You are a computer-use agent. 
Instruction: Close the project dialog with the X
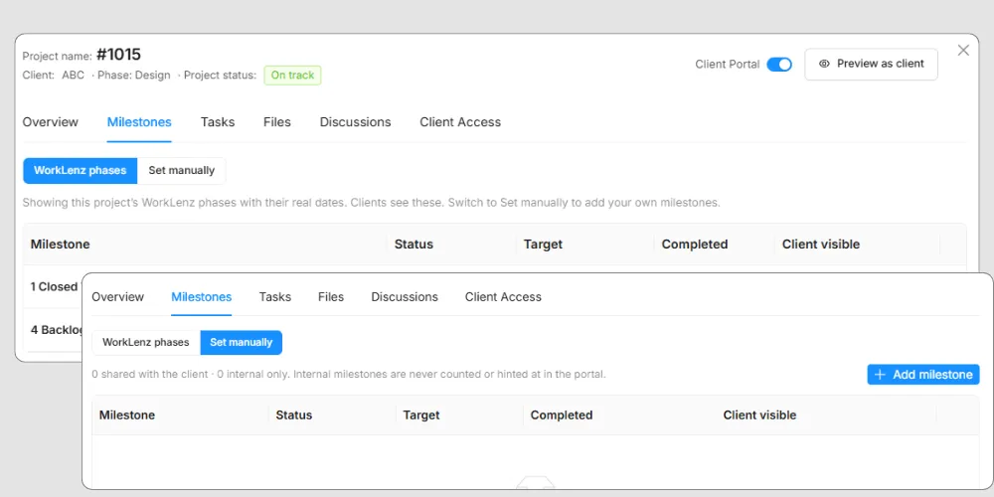(x=963, y=50)
